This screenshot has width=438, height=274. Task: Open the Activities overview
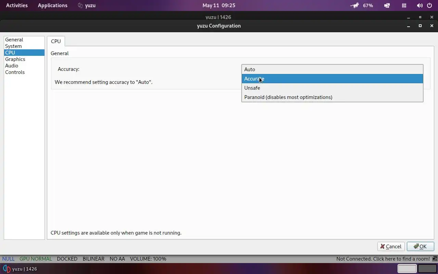(x=17, y=5)
